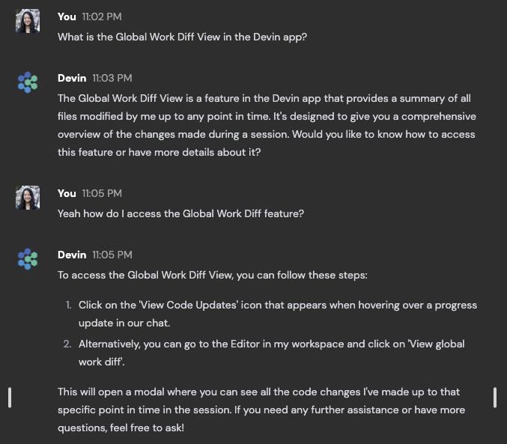Click the "You" name on the 11:05 PM message

[67, 193]
